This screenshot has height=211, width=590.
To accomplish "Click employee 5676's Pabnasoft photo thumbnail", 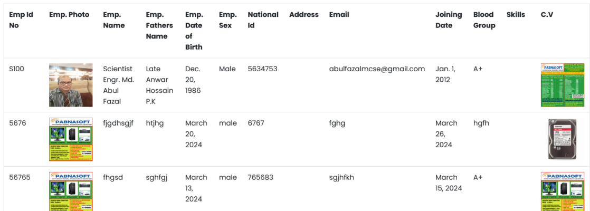I will 71,139.
